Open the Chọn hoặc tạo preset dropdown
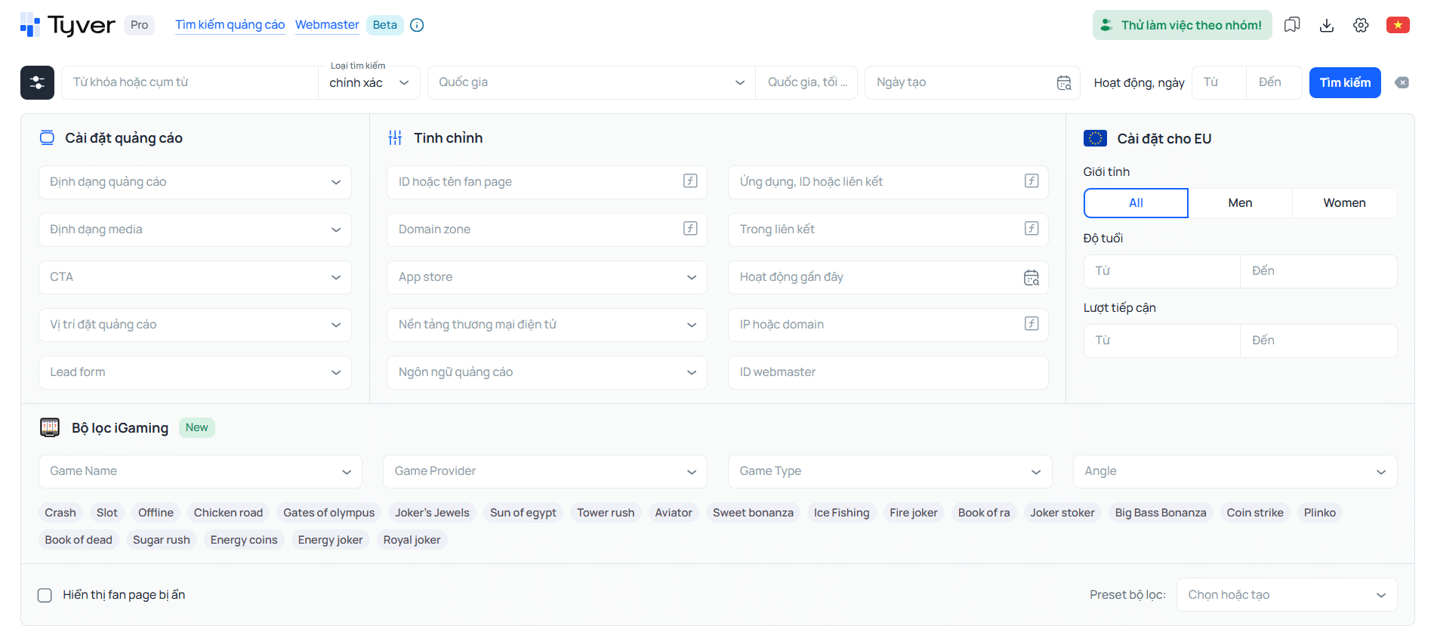 point(1287,595)
